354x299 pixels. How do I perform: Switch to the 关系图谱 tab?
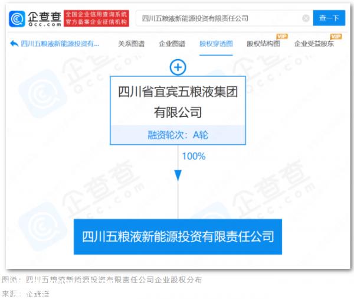131,44
